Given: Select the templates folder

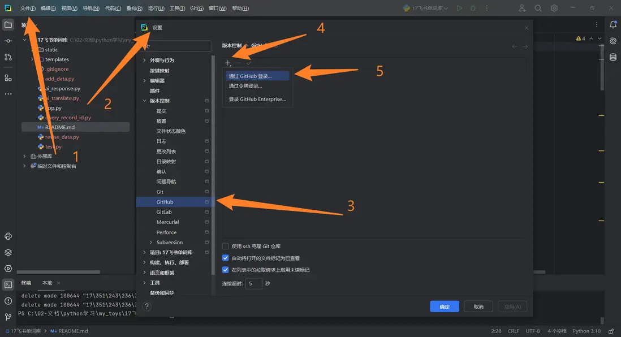Looking at the screenshot, I should click(57, 59).
